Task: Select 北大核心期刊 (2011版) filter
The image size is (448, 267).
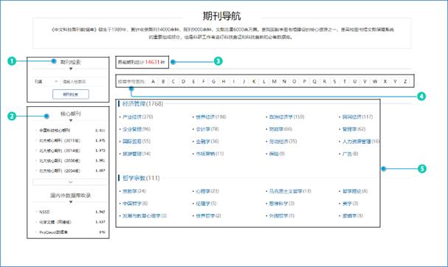Action: pos(60,140)
